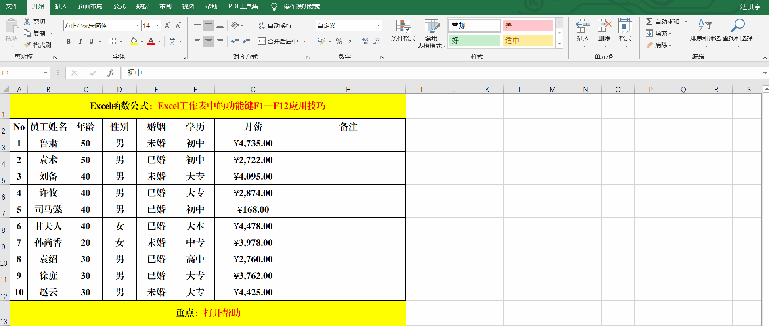Switch to the 插入 ribbon tab
The image size is (769, 326).
(x=61, y=6)
